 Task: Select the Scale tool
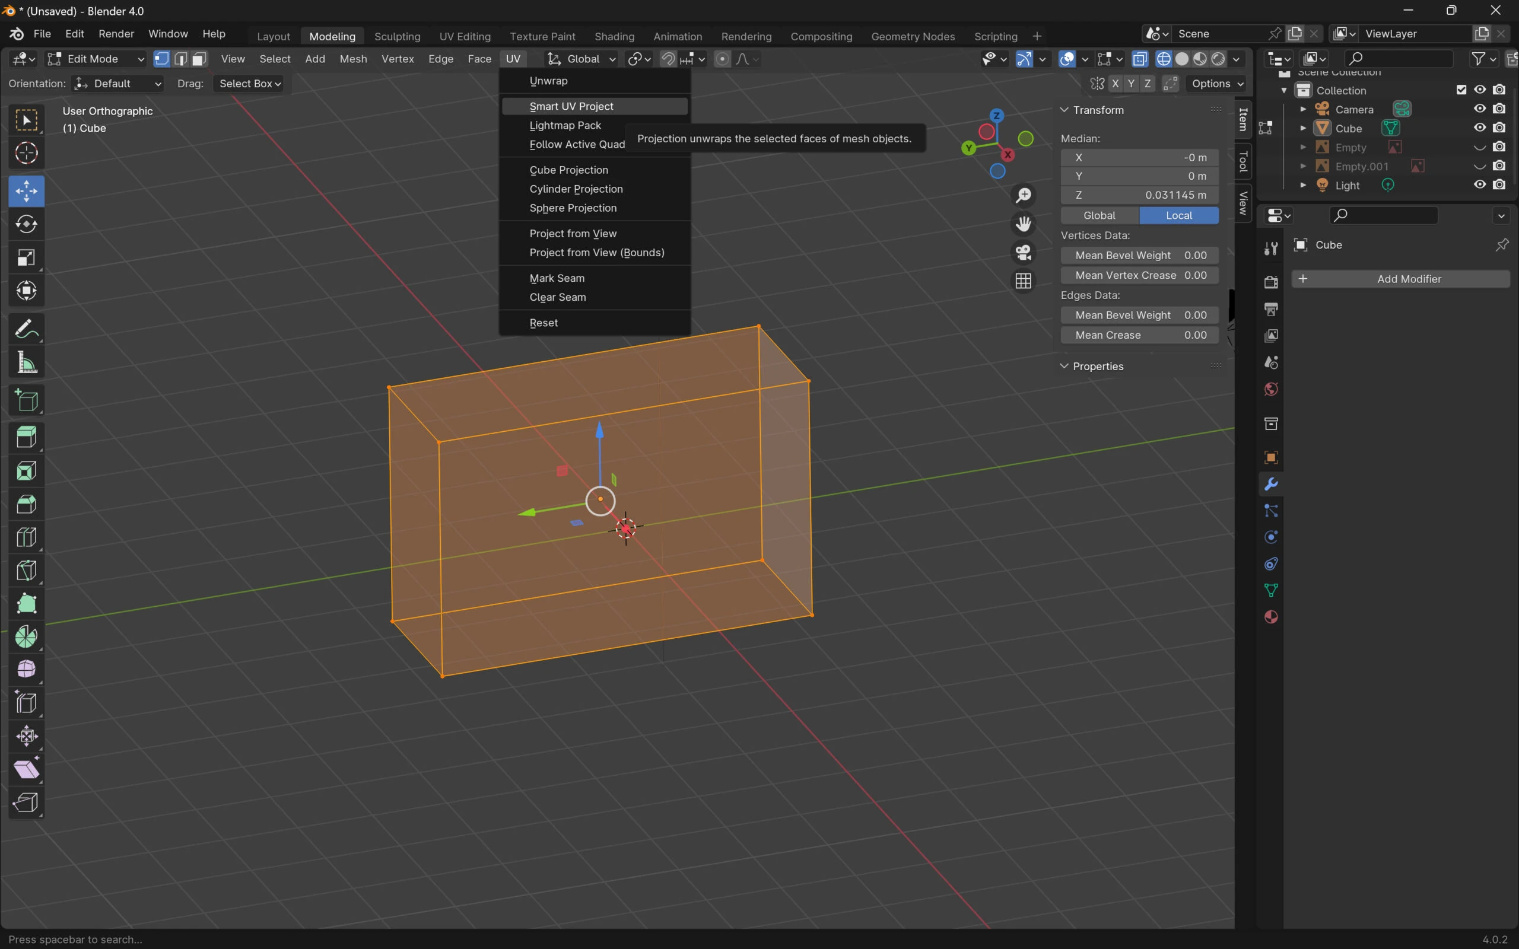pyautogui.click(x=26, y=257)
